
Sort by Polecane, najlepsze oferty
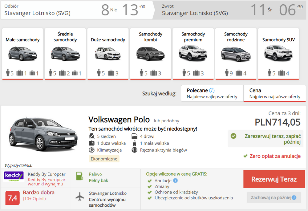(212, 93)
